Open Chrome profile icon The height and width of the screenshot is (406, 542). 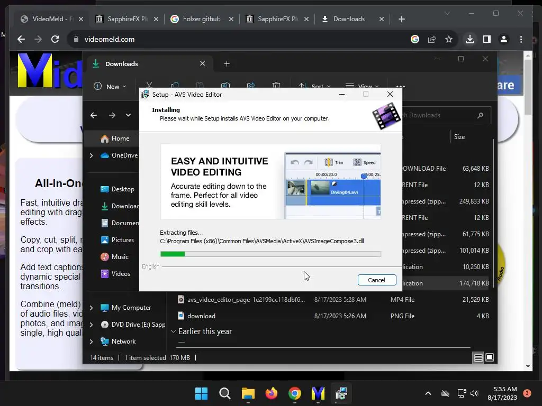pyautogui.click(x=504, y=39)
